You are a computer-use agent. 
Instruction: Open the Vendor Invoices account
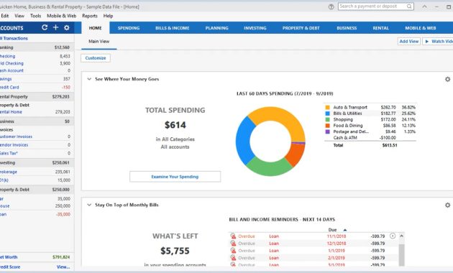pyautogui.click(x=14, y=145)
